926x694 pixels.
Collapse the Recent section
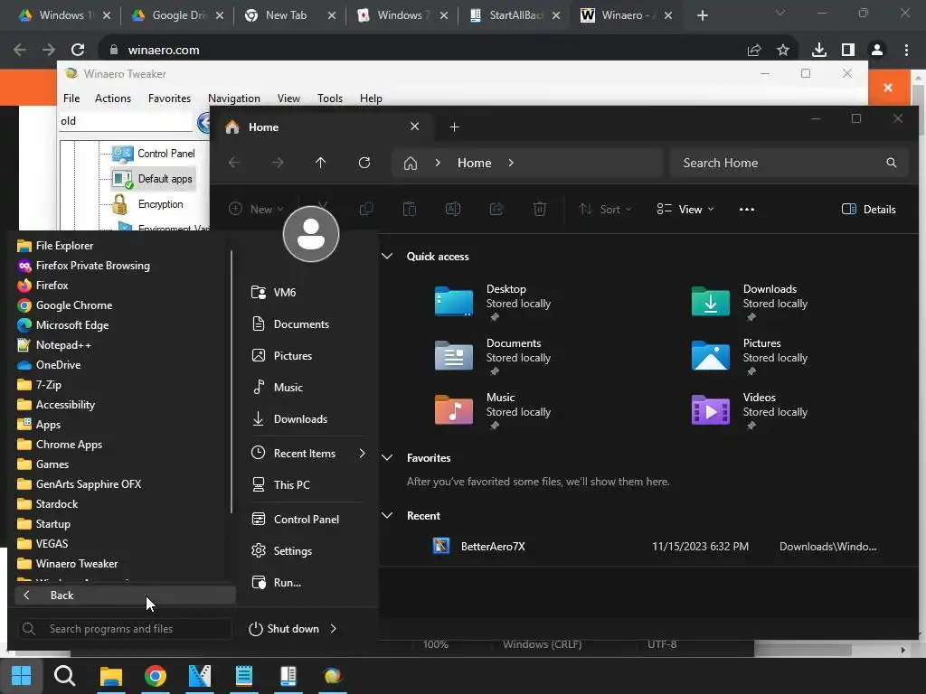click(387, 516)
